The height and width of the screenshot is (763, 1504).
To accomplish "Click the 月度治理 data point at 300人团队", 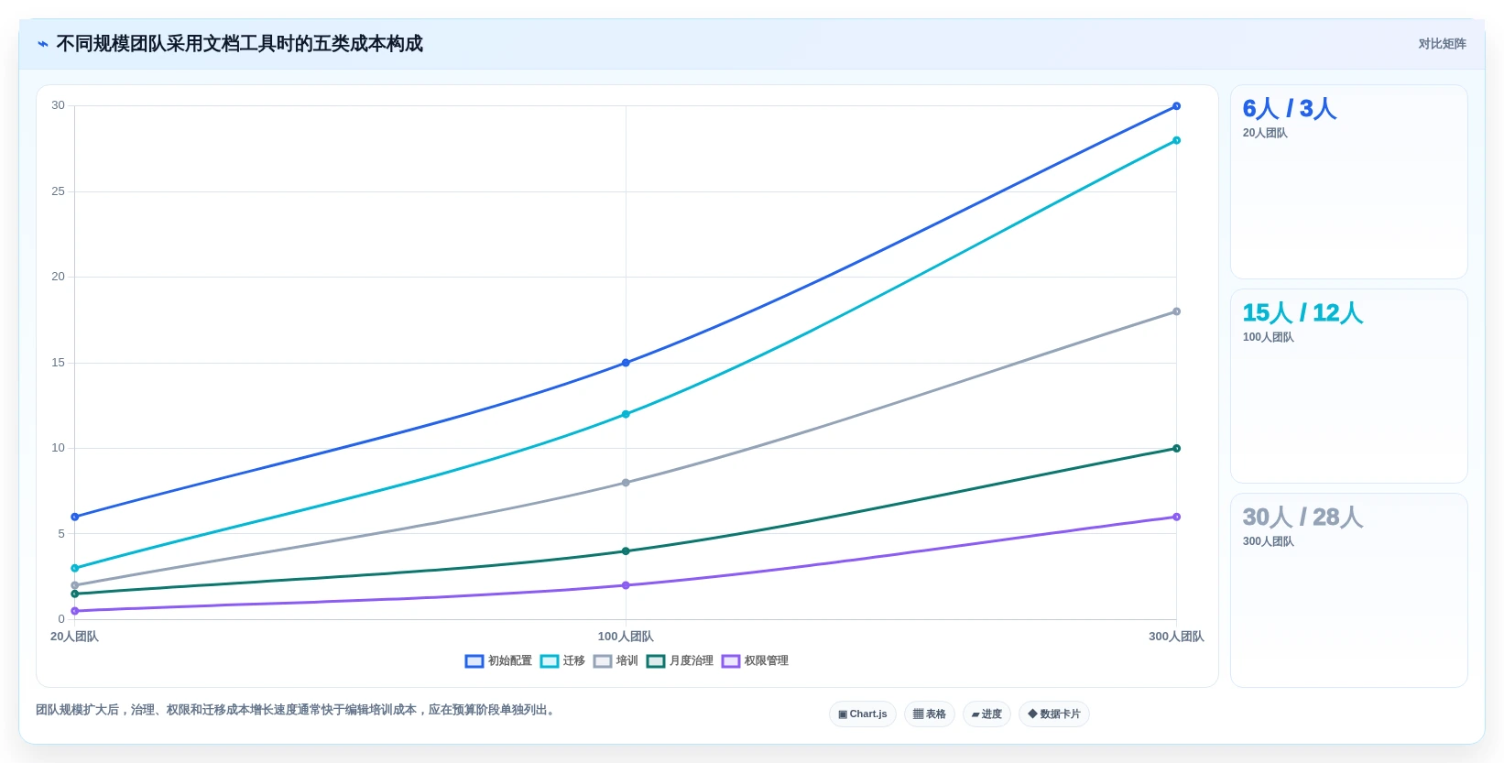I will 1176,448.
